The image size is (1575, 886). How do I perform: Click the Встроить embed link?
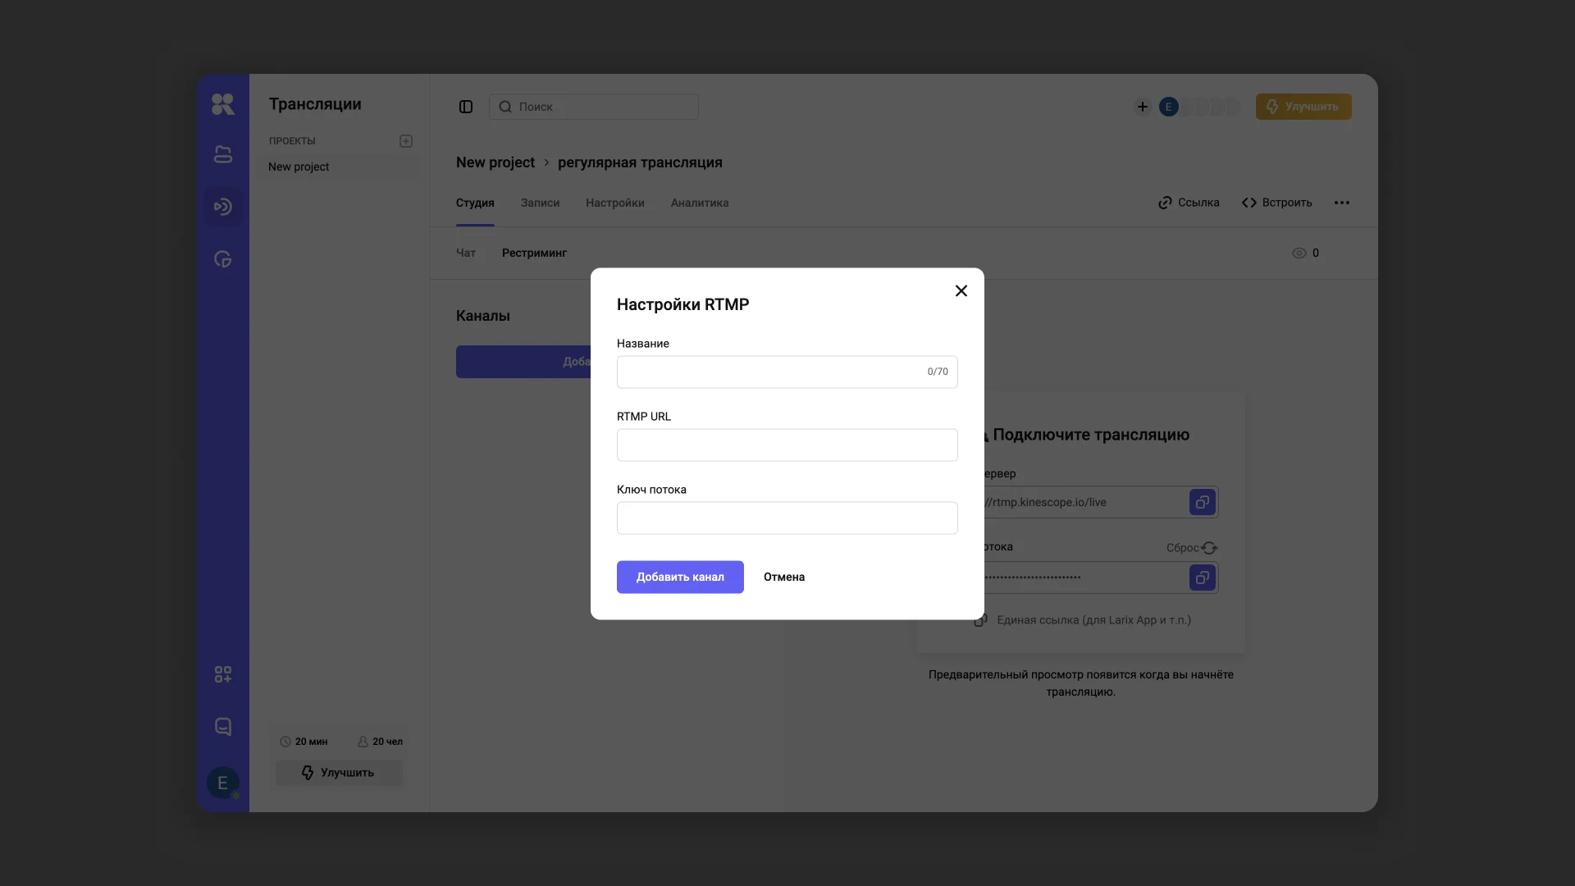(x=1276, y=203)
